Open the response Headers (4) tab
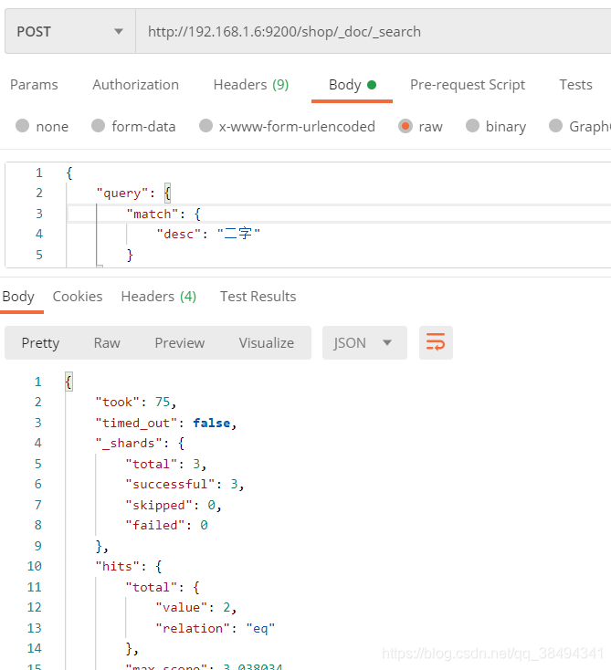Image resolution: width=611 pixels, height=670 pixels. coord(158,297)
